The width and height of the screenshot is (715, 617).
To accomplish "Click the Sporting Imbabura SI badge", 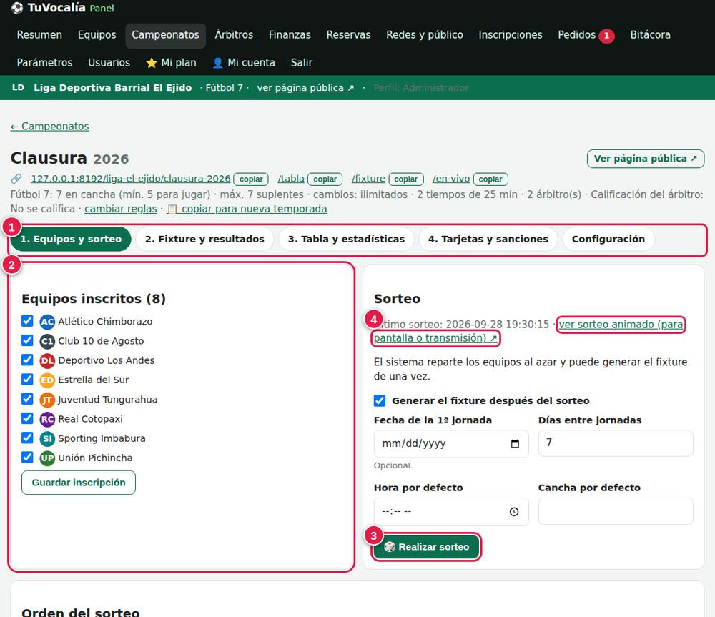I will click(x=47, y=439).
